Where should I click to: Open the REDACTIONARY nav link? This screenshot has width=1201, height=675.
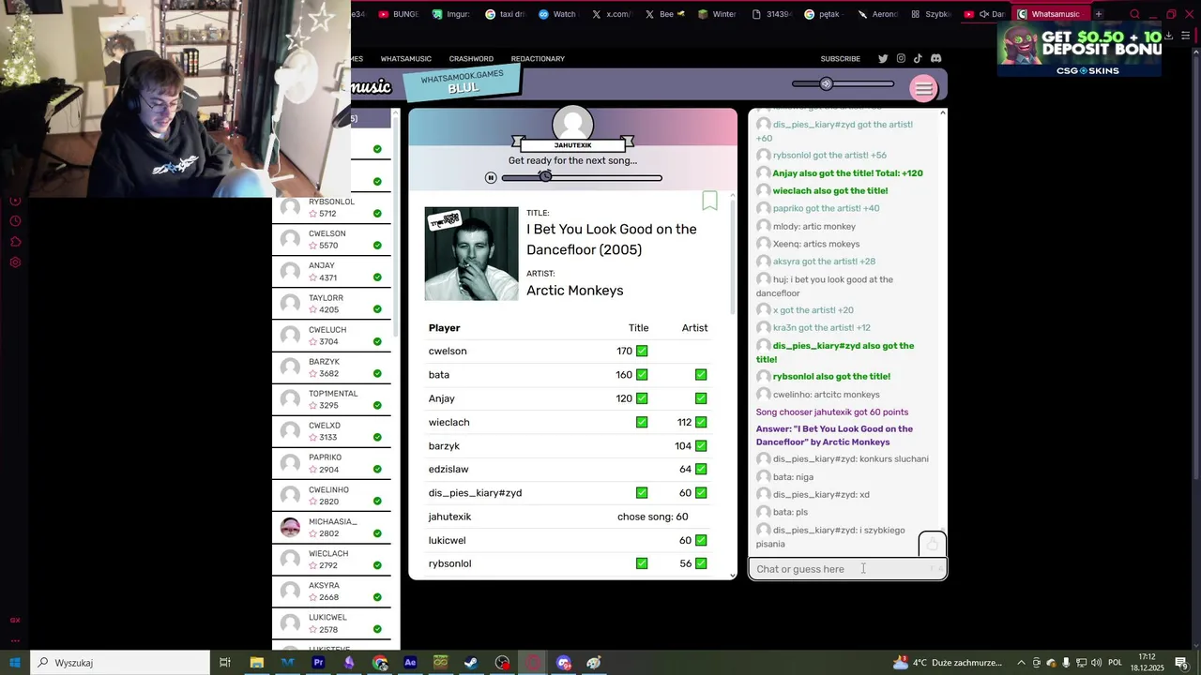click(x=538, y=58)
